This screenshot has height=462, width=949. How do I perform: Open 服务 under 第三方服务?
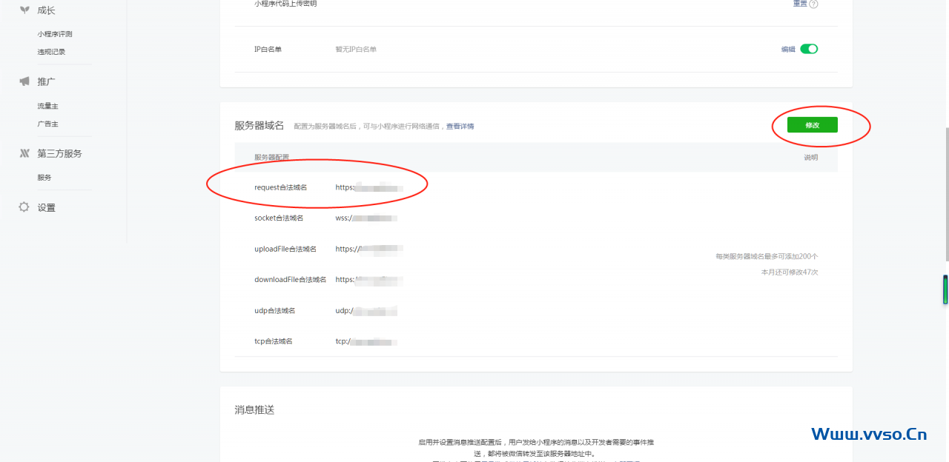point(44,178)
